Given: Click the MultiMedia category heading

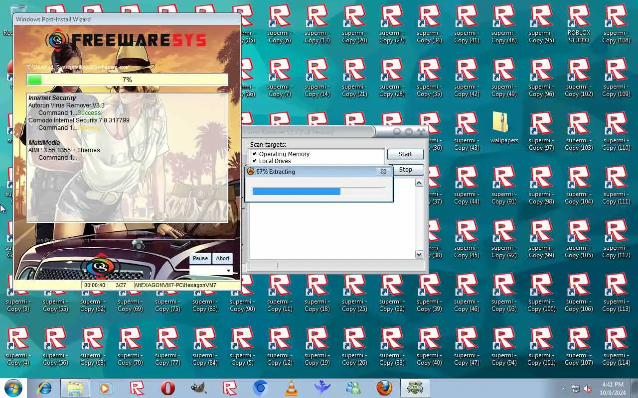Looking at the screenshot, I should [x=44, y=143].
